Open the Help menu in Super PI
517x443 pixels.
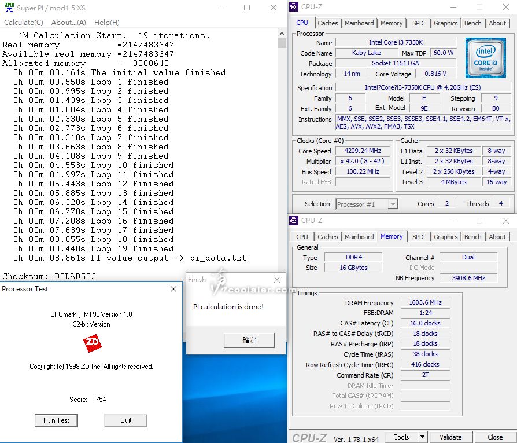pyautogui.click(x=106, y=23)
